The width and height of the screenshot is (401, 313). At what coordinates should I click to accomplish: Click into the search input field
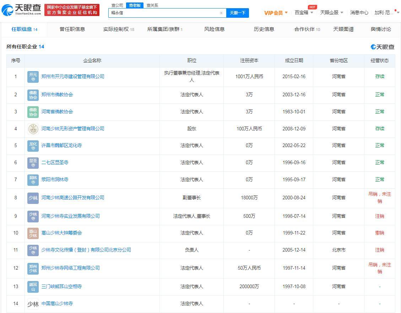click(x=163, y=13)
